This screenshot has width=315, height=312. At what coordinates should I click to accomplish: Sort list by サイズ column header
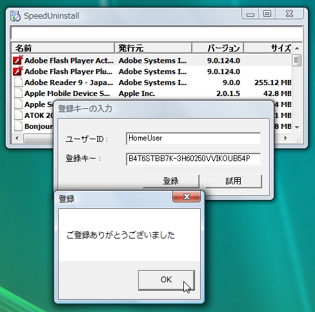tap(268, 48)
